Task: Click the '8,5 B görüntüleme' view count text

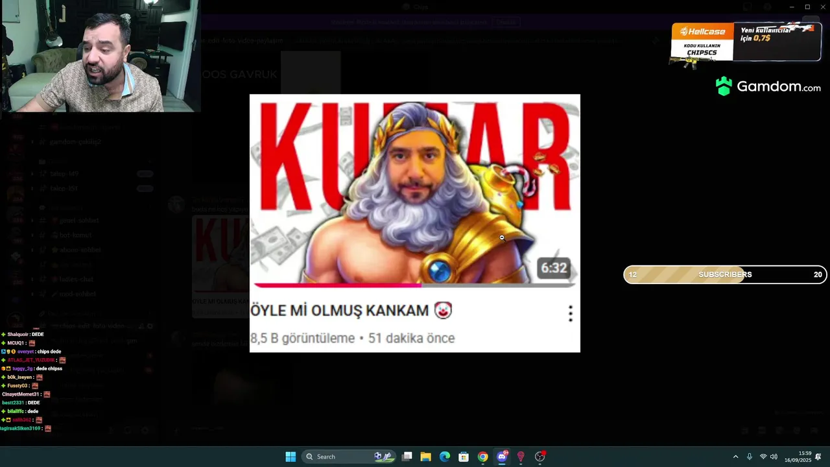Action: coord(302,338)
